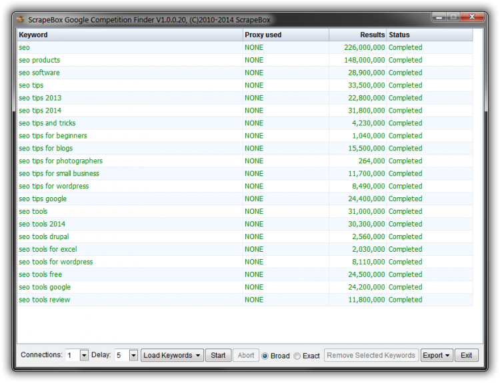500x383 pixels.
Task: Select the 'seo tools for excel' row
Action: point(245,249)
